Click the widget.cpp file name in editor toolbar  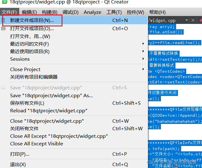(162, 20)
